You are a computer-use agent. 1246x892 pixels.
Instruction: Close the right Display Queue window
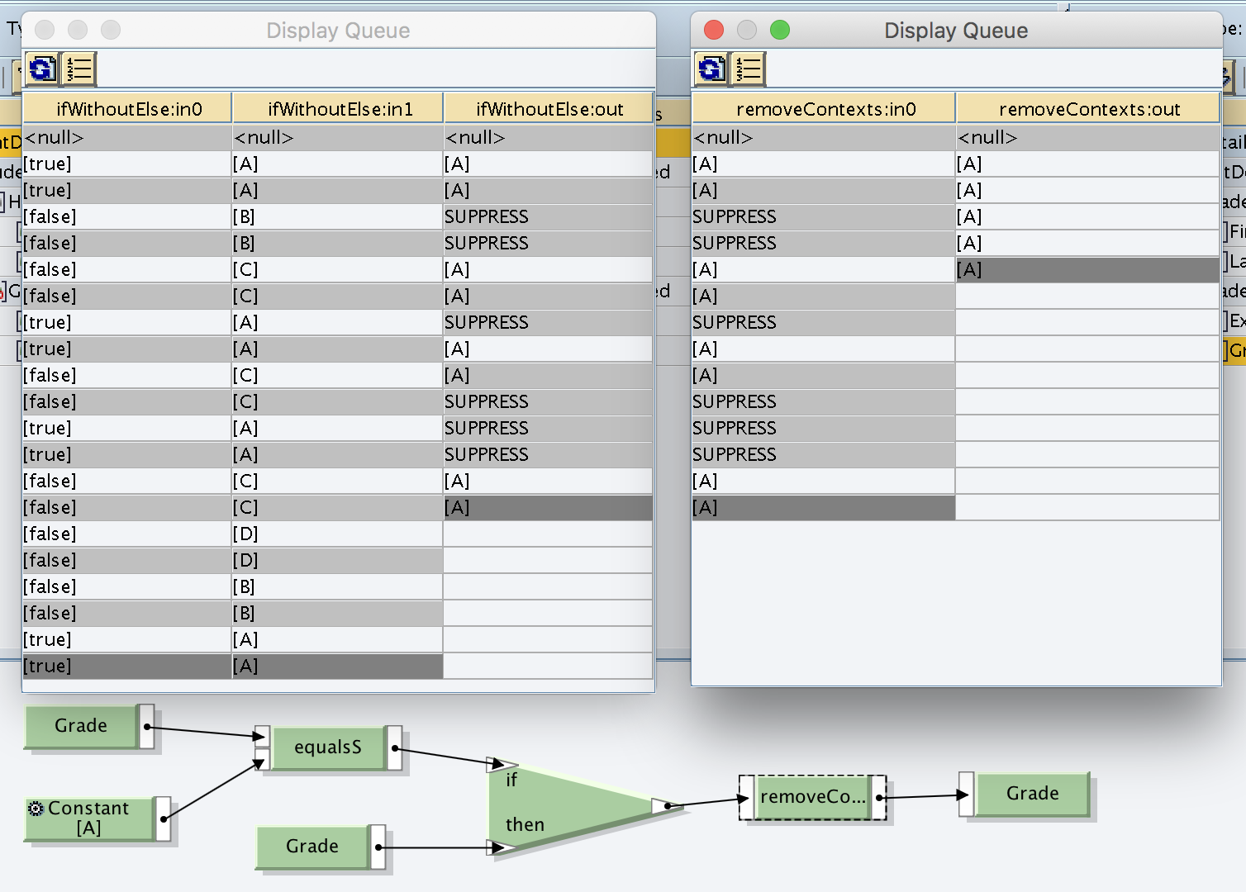714,31
